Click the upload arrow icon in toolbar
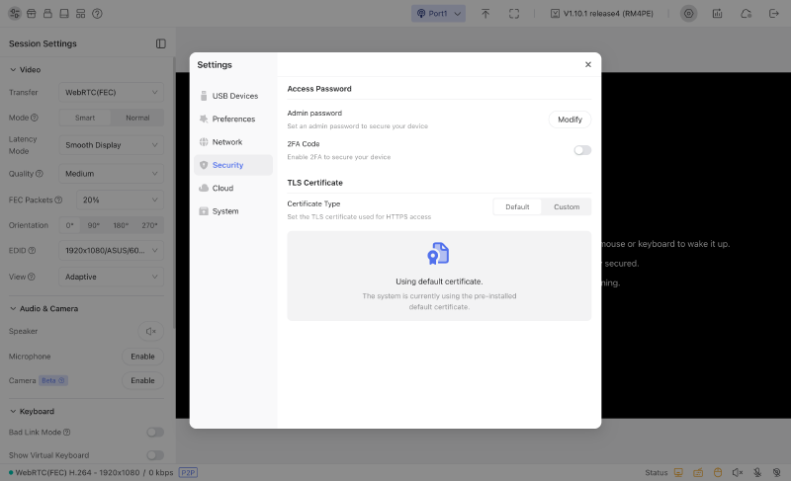 click(485, 14)
